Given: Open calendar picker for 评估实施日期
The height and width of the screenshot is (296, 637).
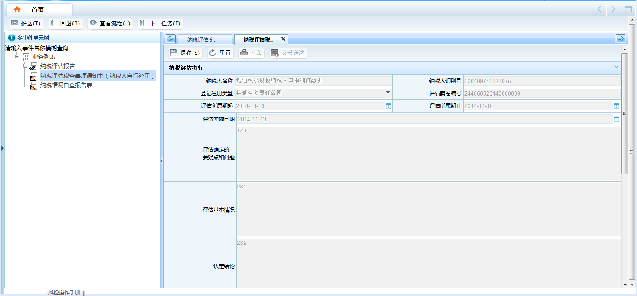Looking at the screenshot, I should [616, 119].
